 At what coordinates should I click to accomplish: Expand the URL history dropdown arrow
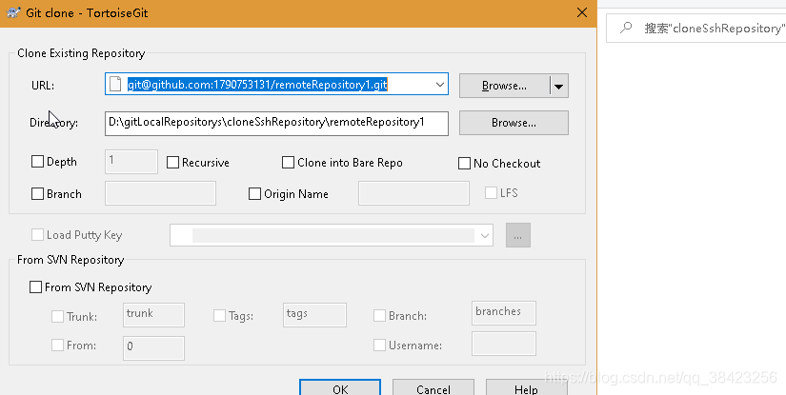point(439,85)
